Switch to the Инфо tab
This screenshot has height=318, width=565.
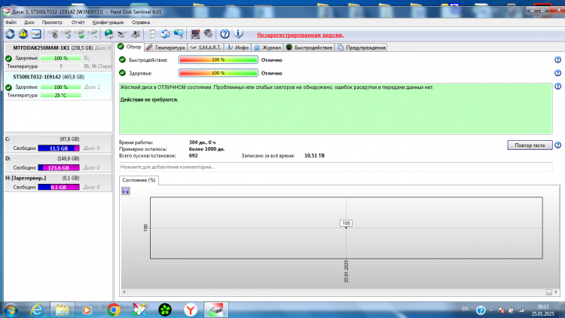(238, 47)
